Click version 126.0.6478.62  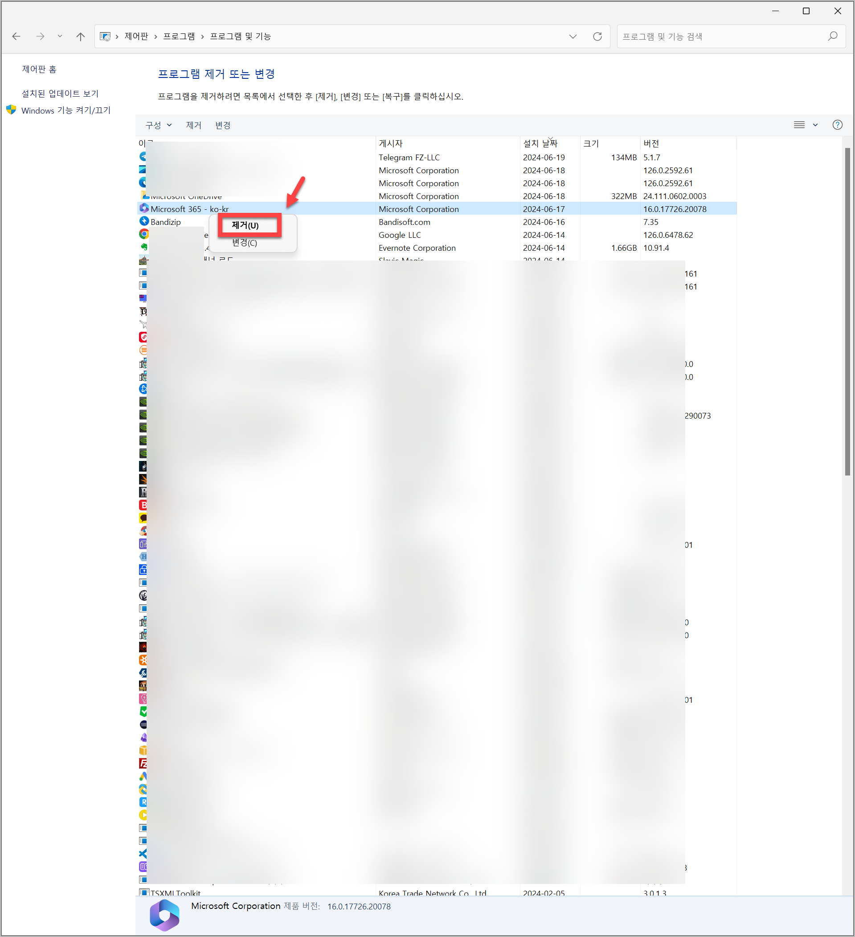(x=668, y=235)
